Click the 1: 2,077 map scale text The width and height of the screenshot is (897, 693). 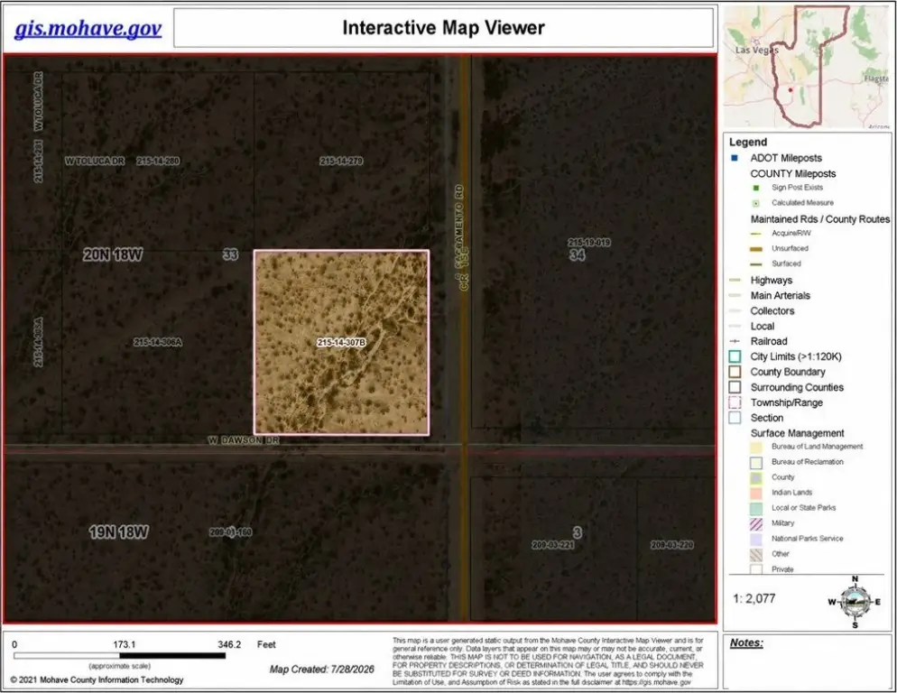(754, 598)
